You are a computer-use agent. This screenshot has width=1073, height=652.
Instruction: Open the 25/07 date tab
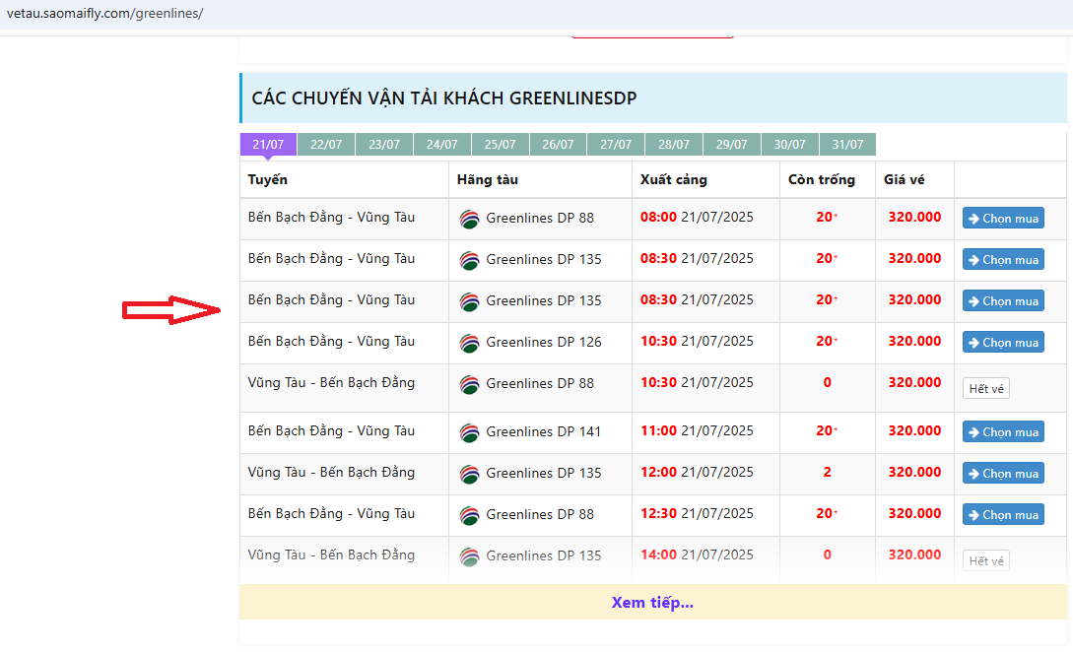[x=500, y=145]
